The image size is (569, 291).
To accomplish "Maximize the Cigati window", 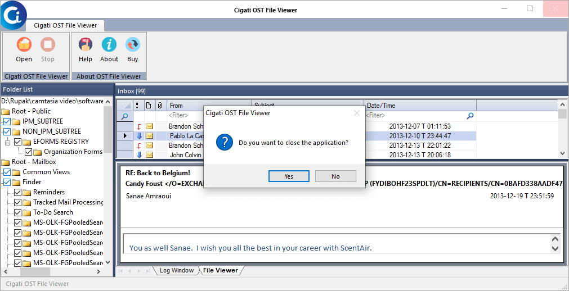I will [x=530, y=8].
